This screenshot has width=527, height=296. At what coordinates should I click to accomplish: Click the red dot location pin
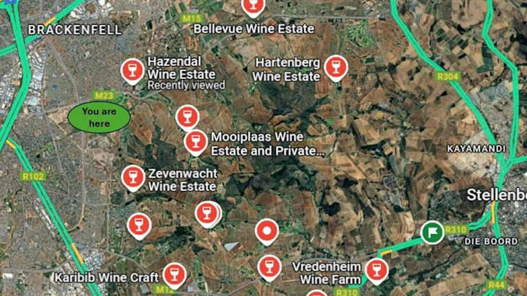267,232
